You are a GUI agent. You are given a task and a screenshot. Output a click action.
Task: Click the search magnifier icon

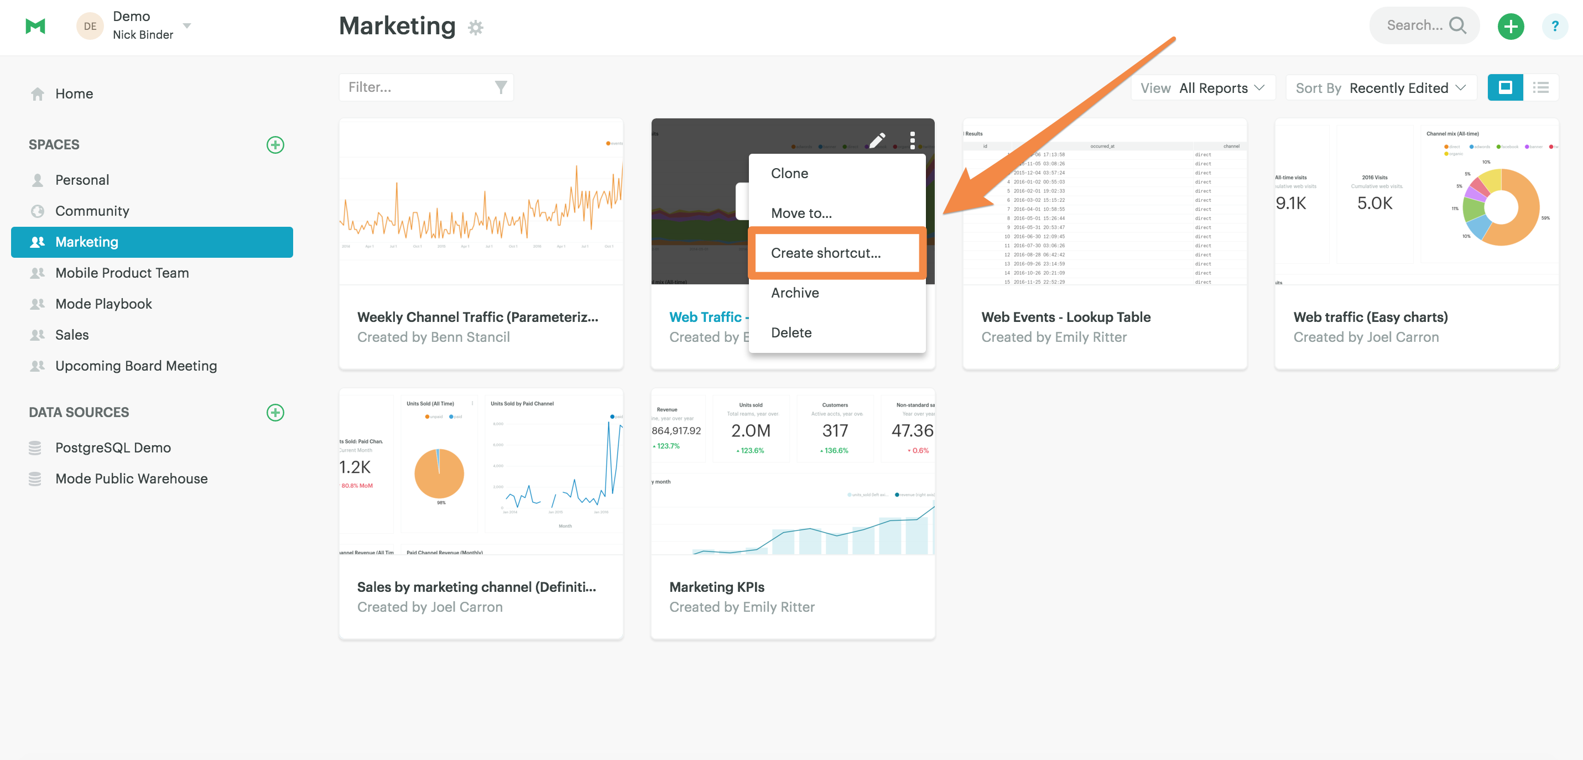tap(1457, 25)
